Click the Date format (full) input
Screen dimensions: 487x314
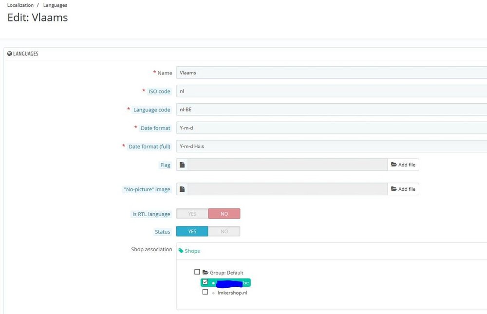tap(331, 147)
